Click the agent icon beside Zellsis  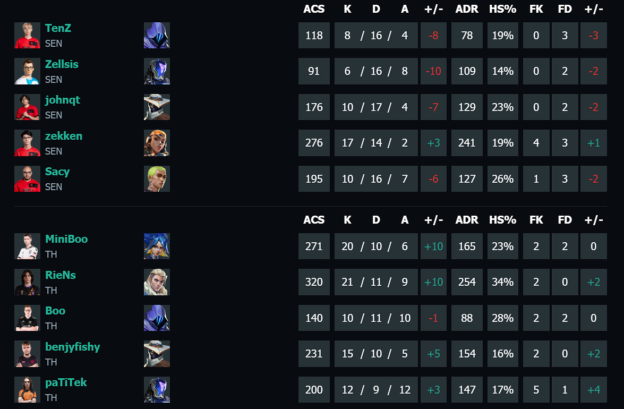pyautogui.click(x=157, y=71)
